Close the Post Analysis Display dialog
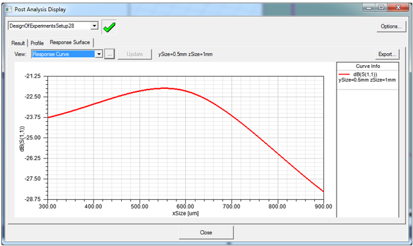This screenshot has width=413, height=246. point(206,232)
